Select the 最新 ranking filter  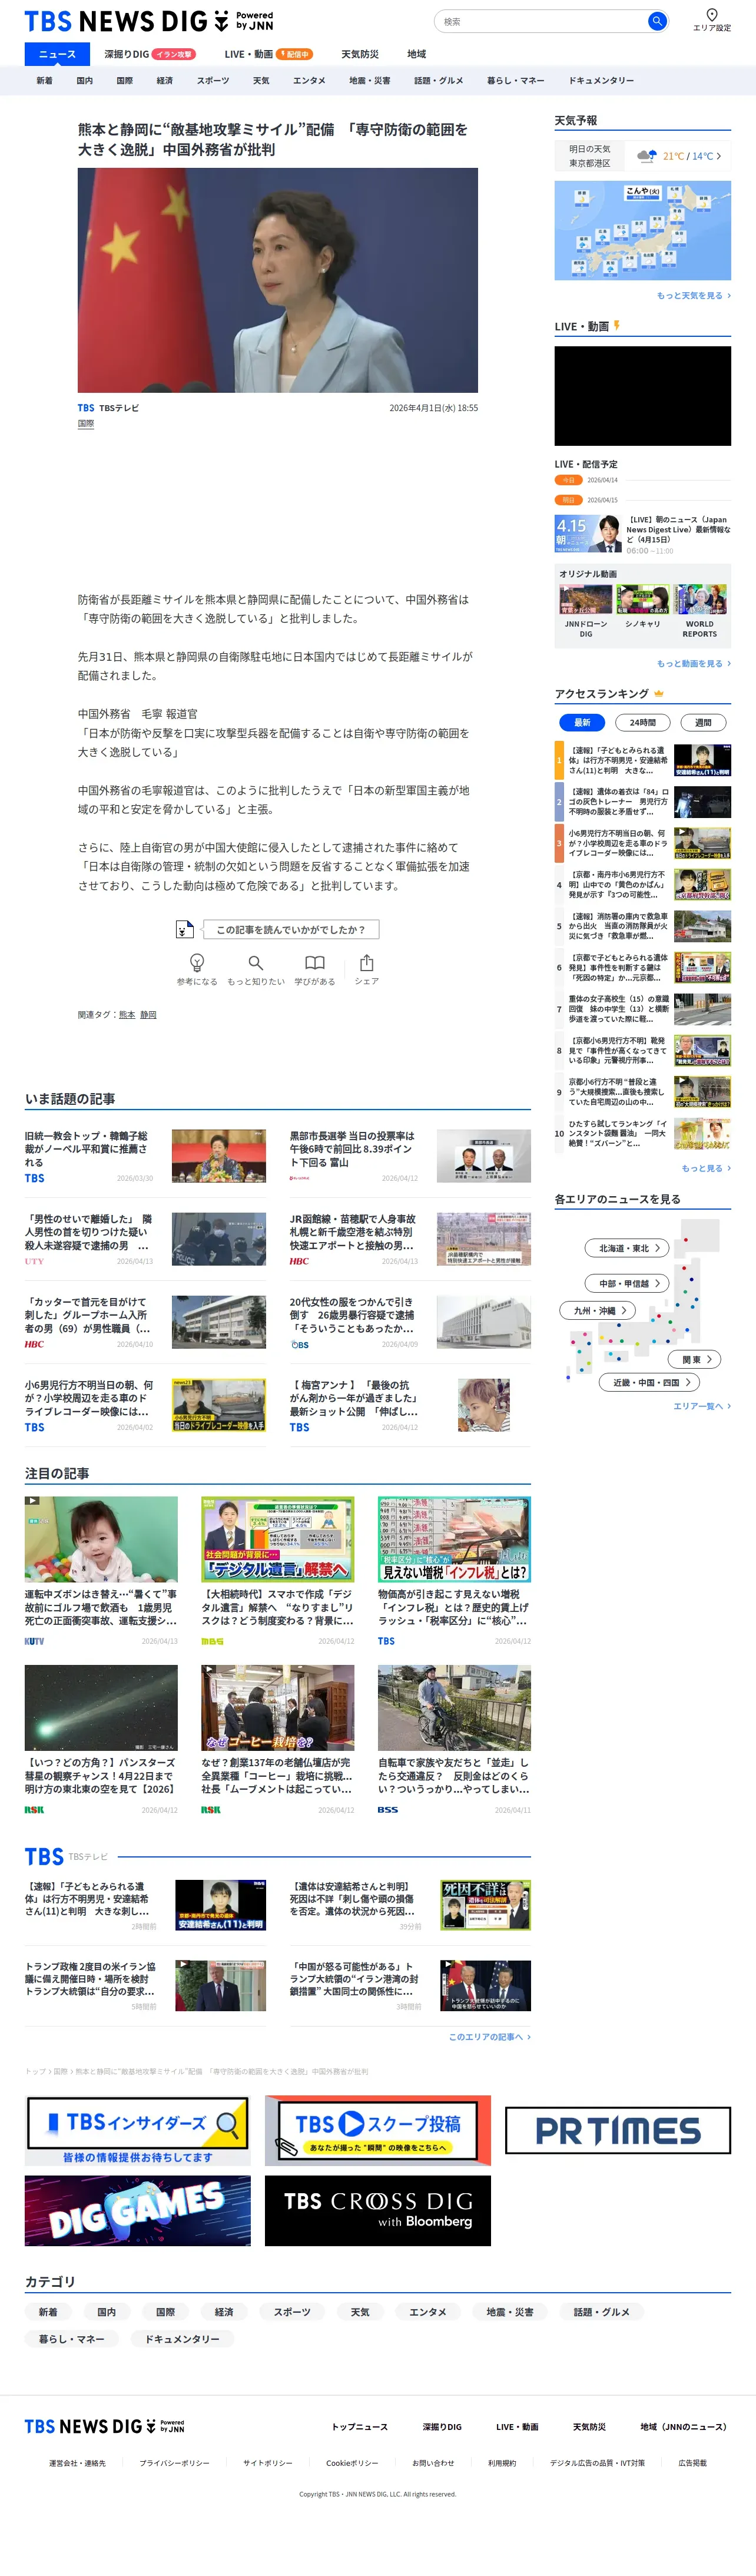click(x=582, y=722)
